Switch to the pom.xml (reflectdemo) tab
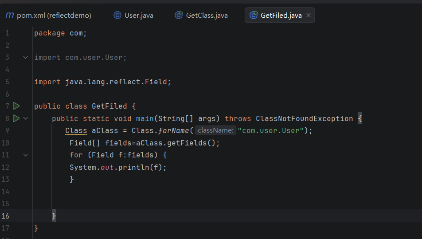Screen dimensions: 422x239 pyautogui.click(x=48, y=16)
